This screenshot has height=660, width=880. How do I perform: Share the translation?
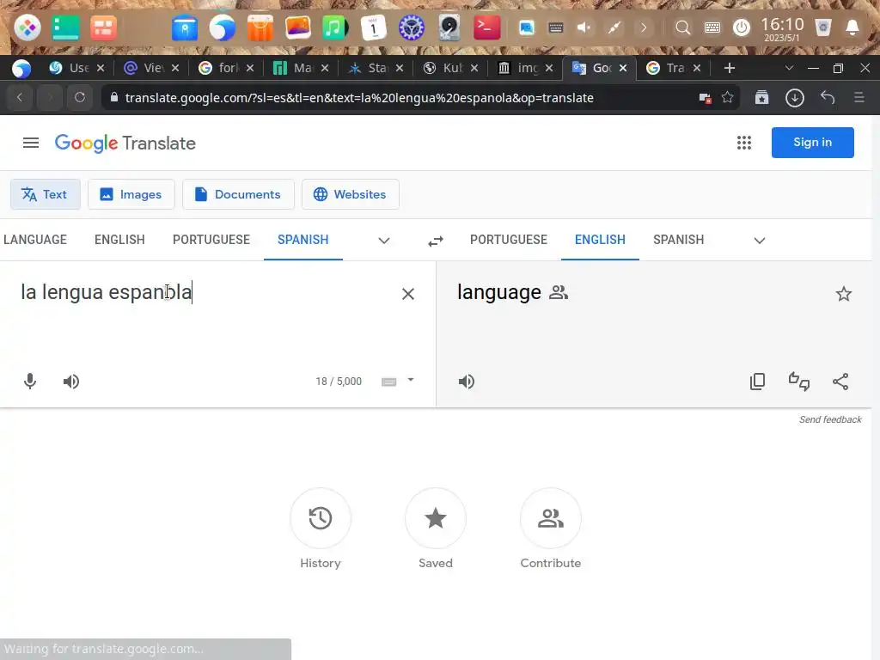840,382
